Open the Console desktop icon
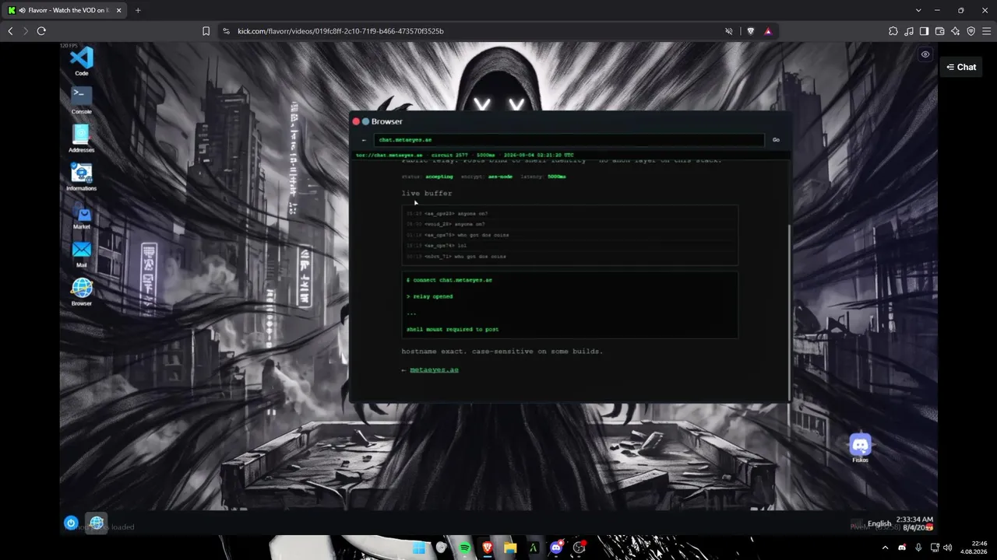Viewport: 997px width, 560px height. pyautogui.click(x=82, y=99)
